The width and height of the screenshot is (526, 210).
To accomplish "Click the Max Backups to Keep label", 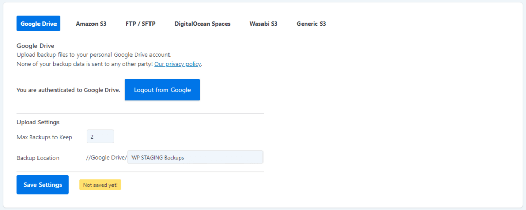I will 44,137.
